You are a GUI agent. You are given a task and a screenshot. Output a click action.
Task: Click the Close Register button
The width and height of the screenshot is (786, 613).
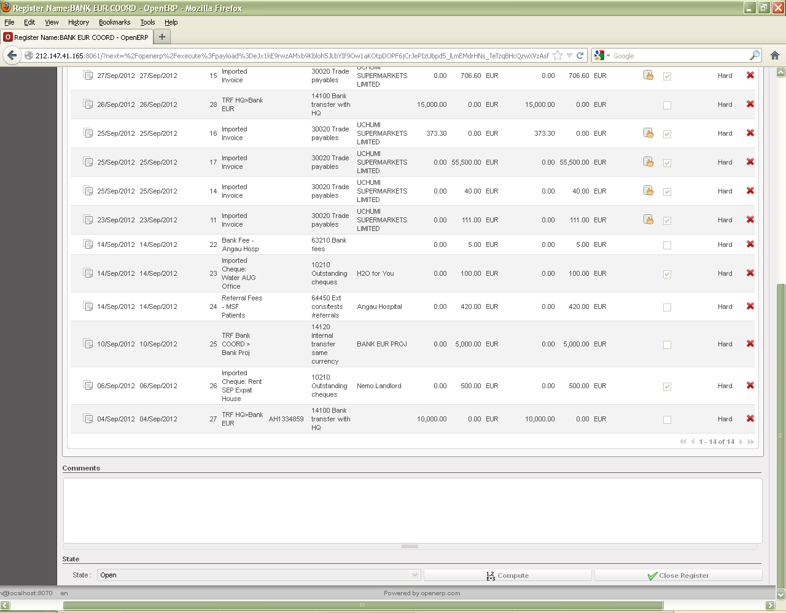[678, 576]
